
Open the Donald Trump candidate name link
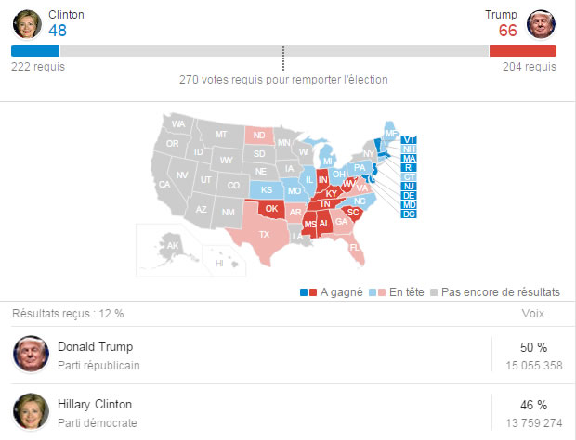tap(95, 347)
